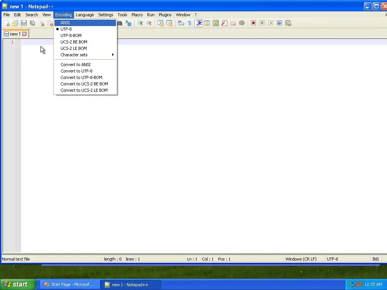Click the Find binoculars toolbar icon
Screen dimensions: 387x290
120,23
